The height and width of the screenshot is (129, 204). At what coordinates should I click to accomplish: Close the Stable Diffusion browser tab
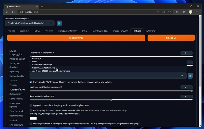37,7
